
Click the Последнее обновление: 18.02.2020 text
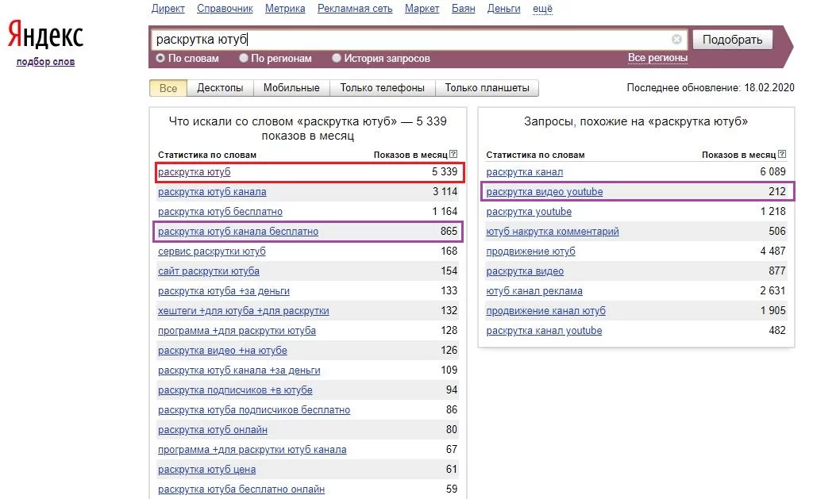pyautogui.click(x=711, y=87)
